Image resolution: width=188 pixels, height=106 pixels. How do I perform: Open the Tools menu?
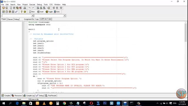pos(46,5)
